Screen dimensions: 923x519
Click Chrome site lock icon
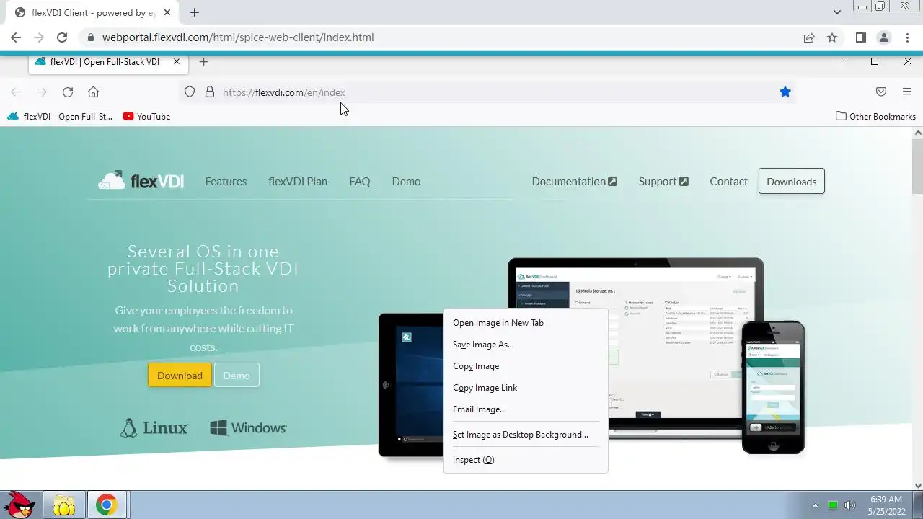90,37
